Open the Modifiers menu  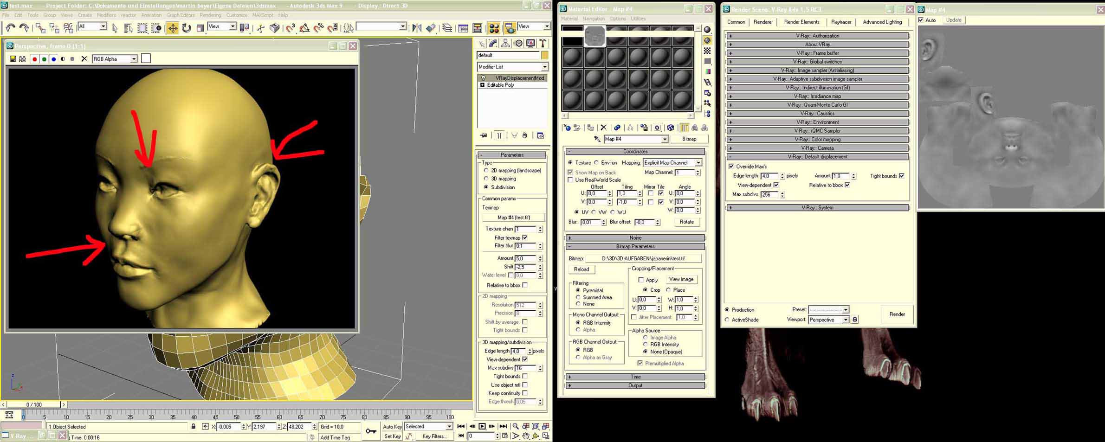tap(106, 15)
